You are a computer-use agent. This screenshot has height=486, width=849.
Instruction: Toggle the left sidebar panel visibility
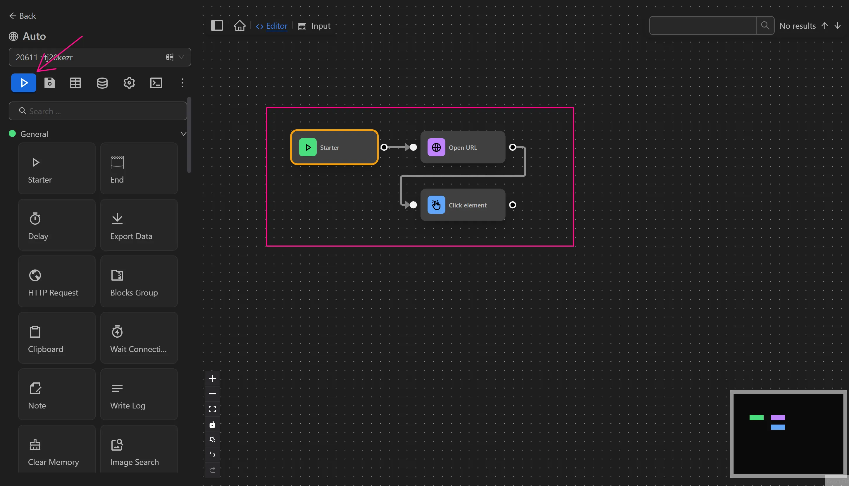217,25
